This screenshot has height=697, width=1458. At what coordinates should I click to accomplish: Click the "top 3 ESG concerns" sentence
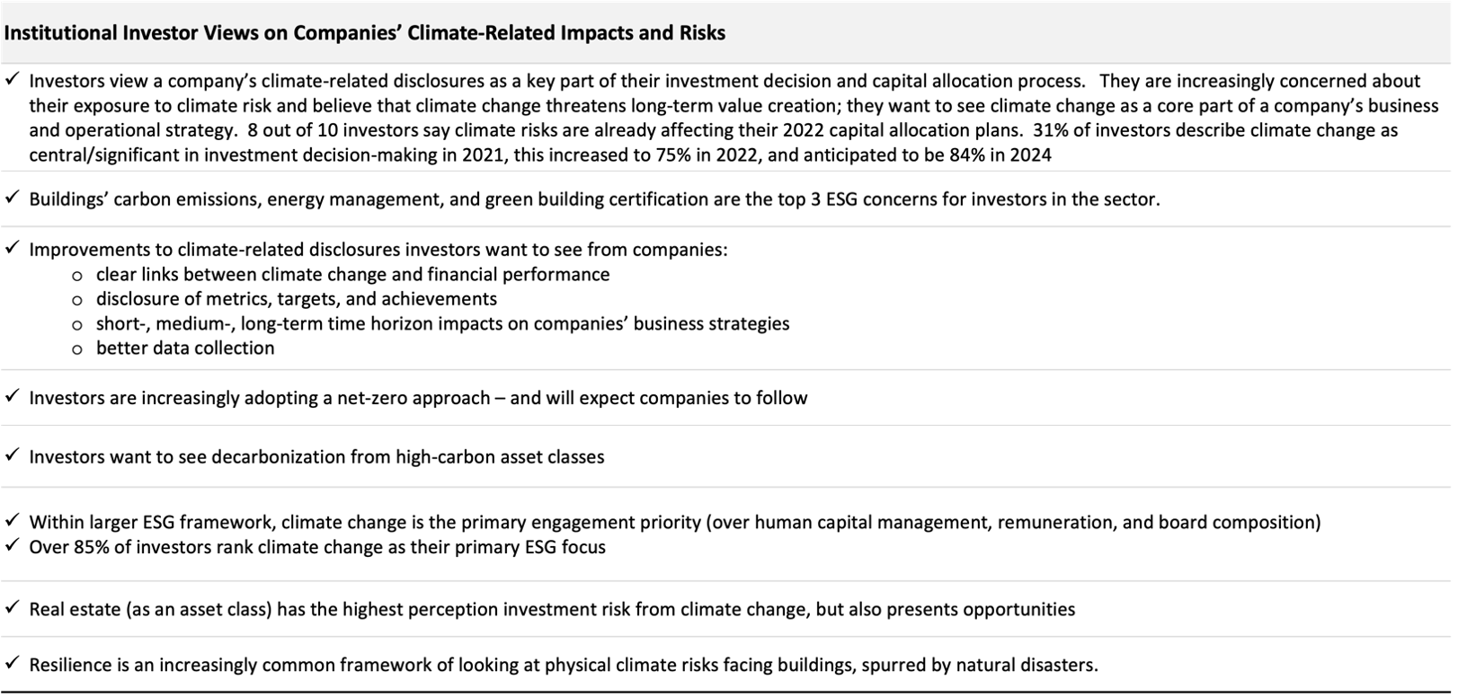pyautogui.click(x=594, y=199)
